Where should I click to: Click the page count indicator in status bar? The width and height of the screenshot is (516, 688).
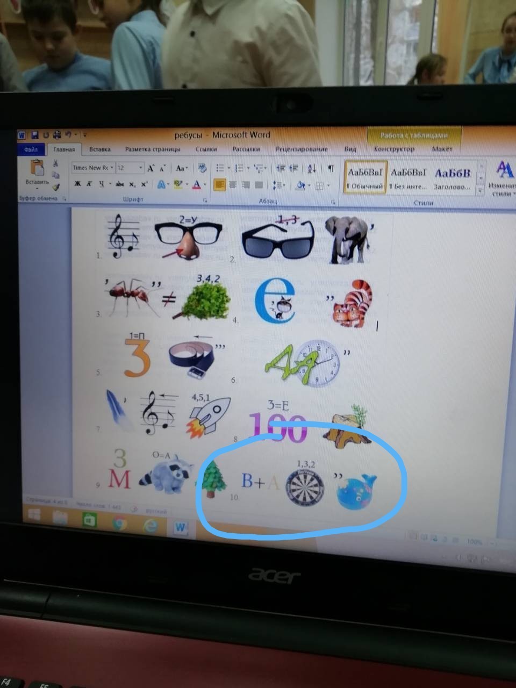tap(47, 501)
